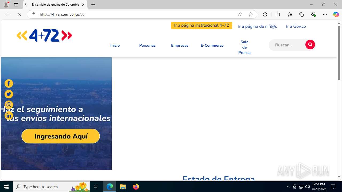Open the LinkedIn social icon

9,115
